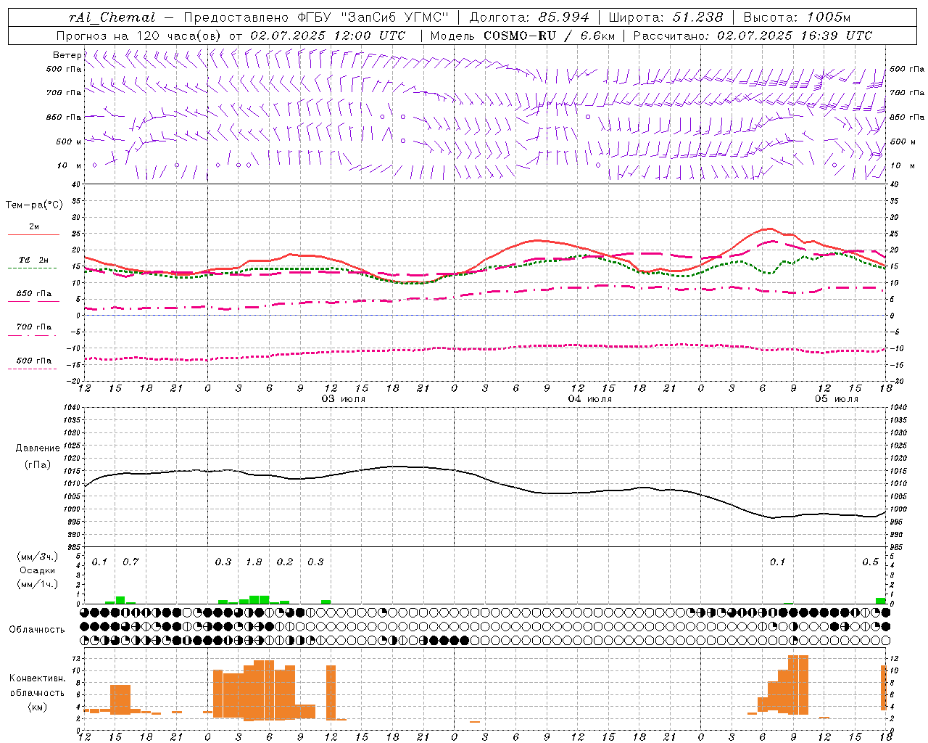Click the (мм/3ч.) precipitation unit label
The image size is (928, 743).
tap(37, 557)
